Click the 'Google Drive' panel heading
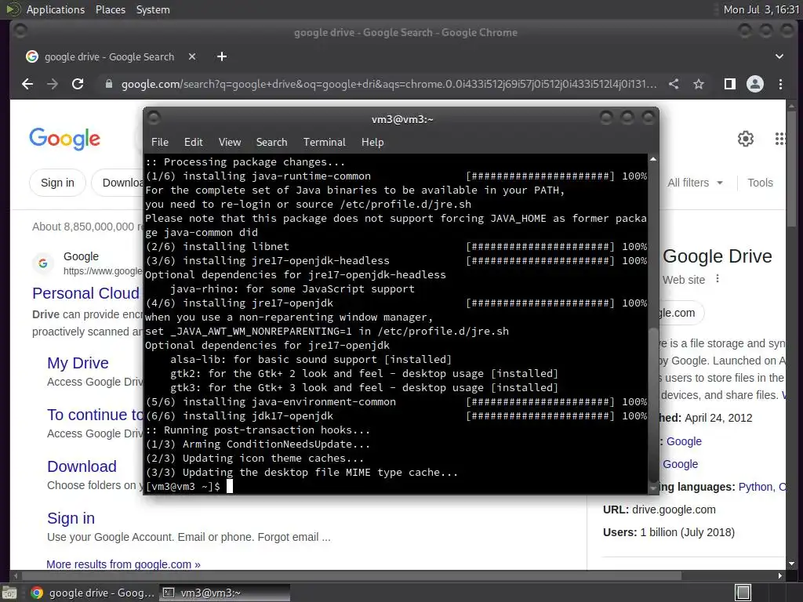Image resolution: width=803 pixels, height=602 pixels. point(717,256)
